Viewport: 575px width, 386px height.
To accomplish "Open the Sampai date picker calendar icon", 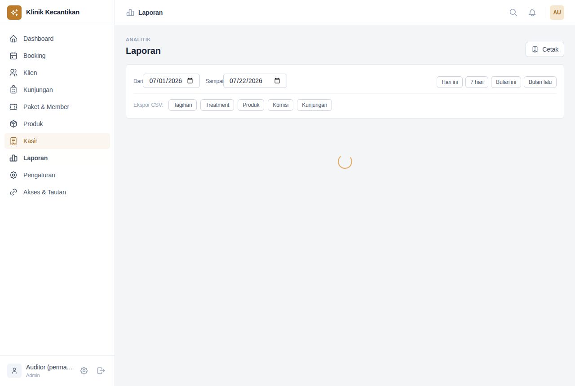I will tap(277, 81).
